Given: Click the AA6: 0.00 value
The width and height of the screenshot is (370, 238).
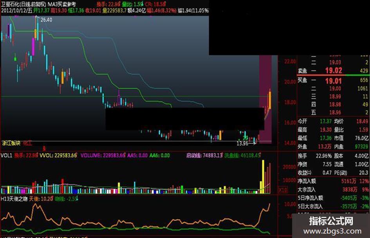Looking at the screenshot, I should click(x=159, y=156).
